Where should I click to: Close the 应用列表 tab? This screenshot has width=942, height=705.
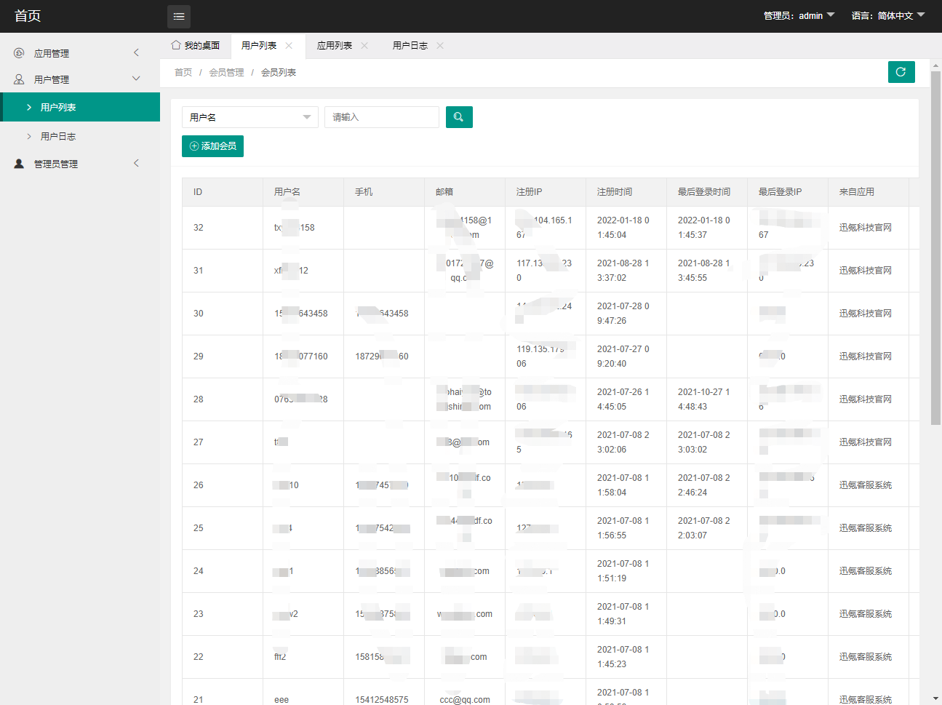[x=364, y=46]
